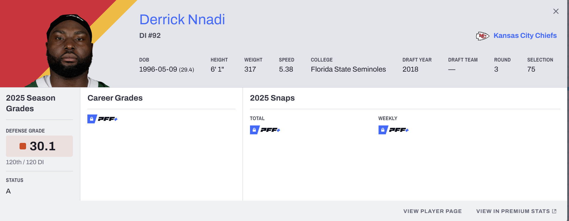Open VIEW PLAYER PAGE
The image size is (569, 221).
point(432,211)
